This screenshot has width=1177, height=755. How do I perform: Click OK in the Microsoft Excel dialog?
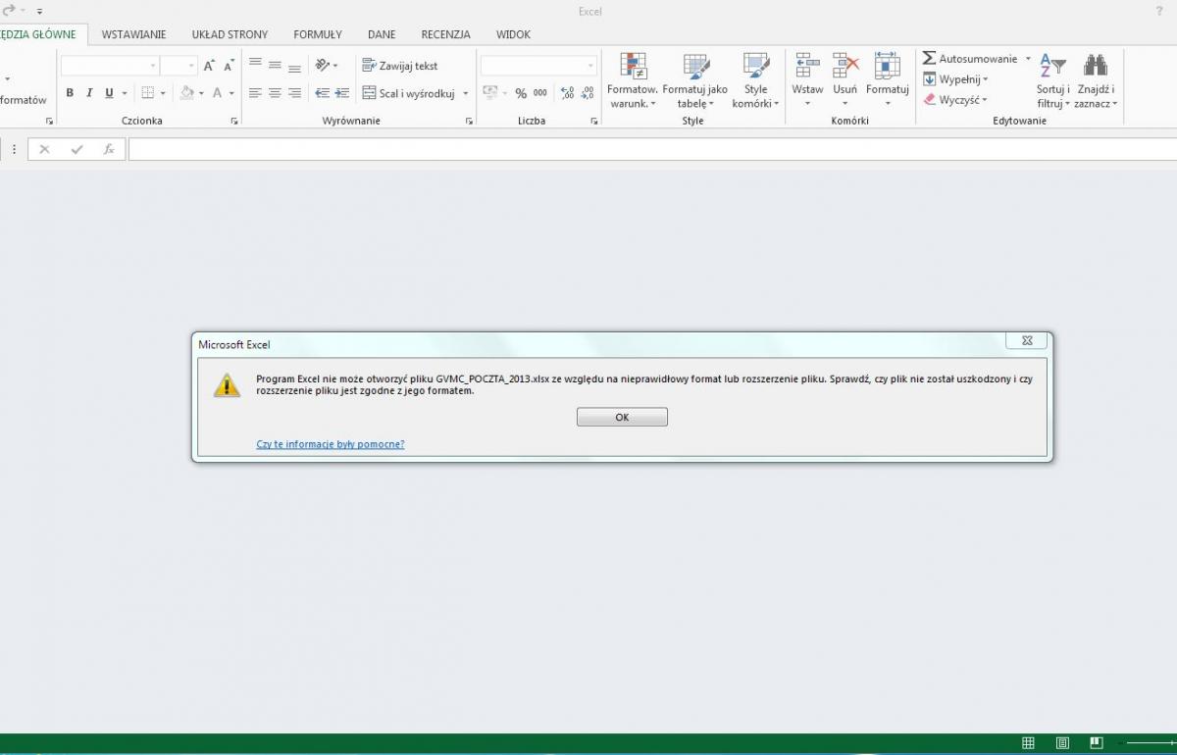click(622, 417)
